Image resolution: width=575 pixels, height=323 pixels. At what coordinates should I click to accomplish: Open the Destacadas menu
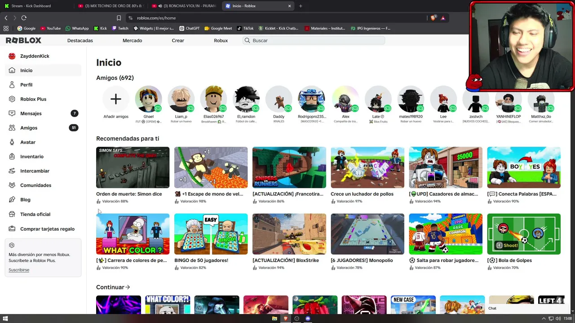click(80, 40)
